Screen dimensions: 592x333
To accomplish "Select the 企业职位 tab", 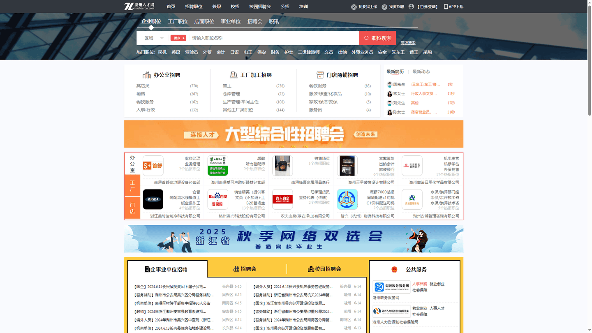I will (x=151, y=21).
